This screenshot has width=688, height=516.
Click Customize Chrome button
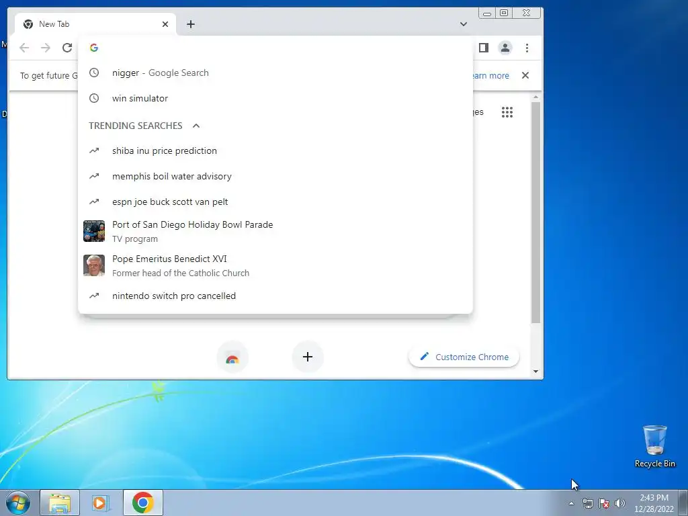point(464,357)
